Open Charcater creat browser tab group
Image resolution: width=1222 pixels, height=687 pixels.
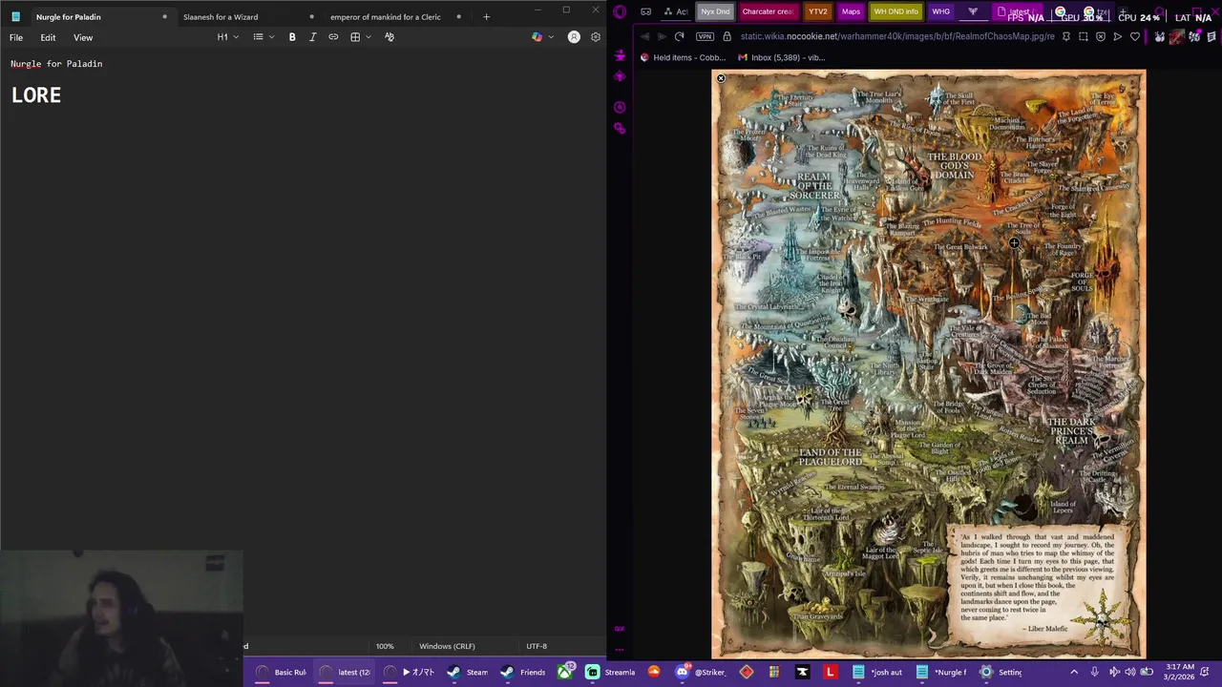[768, 11]
